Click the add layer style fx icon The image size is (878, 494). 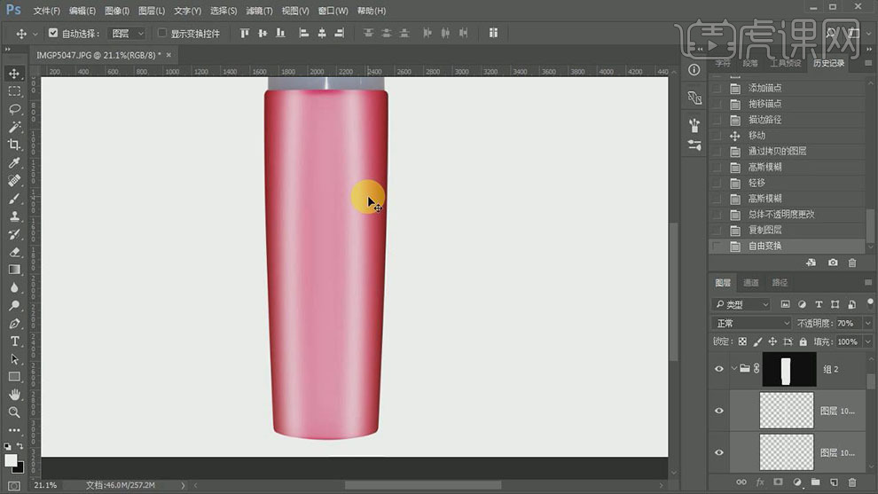coord(760,482)
